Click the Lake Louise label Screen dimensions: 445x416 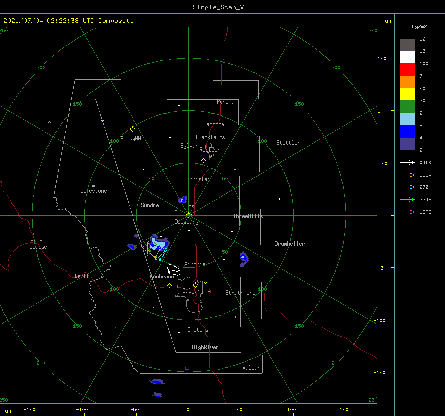38,243
